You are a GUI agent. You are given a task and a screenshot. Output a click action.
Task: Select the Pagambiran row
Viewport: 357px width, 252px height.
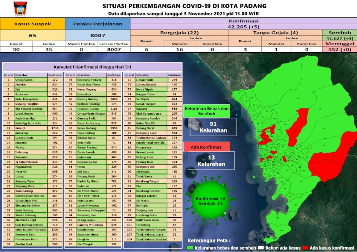(x=33, y=167)
